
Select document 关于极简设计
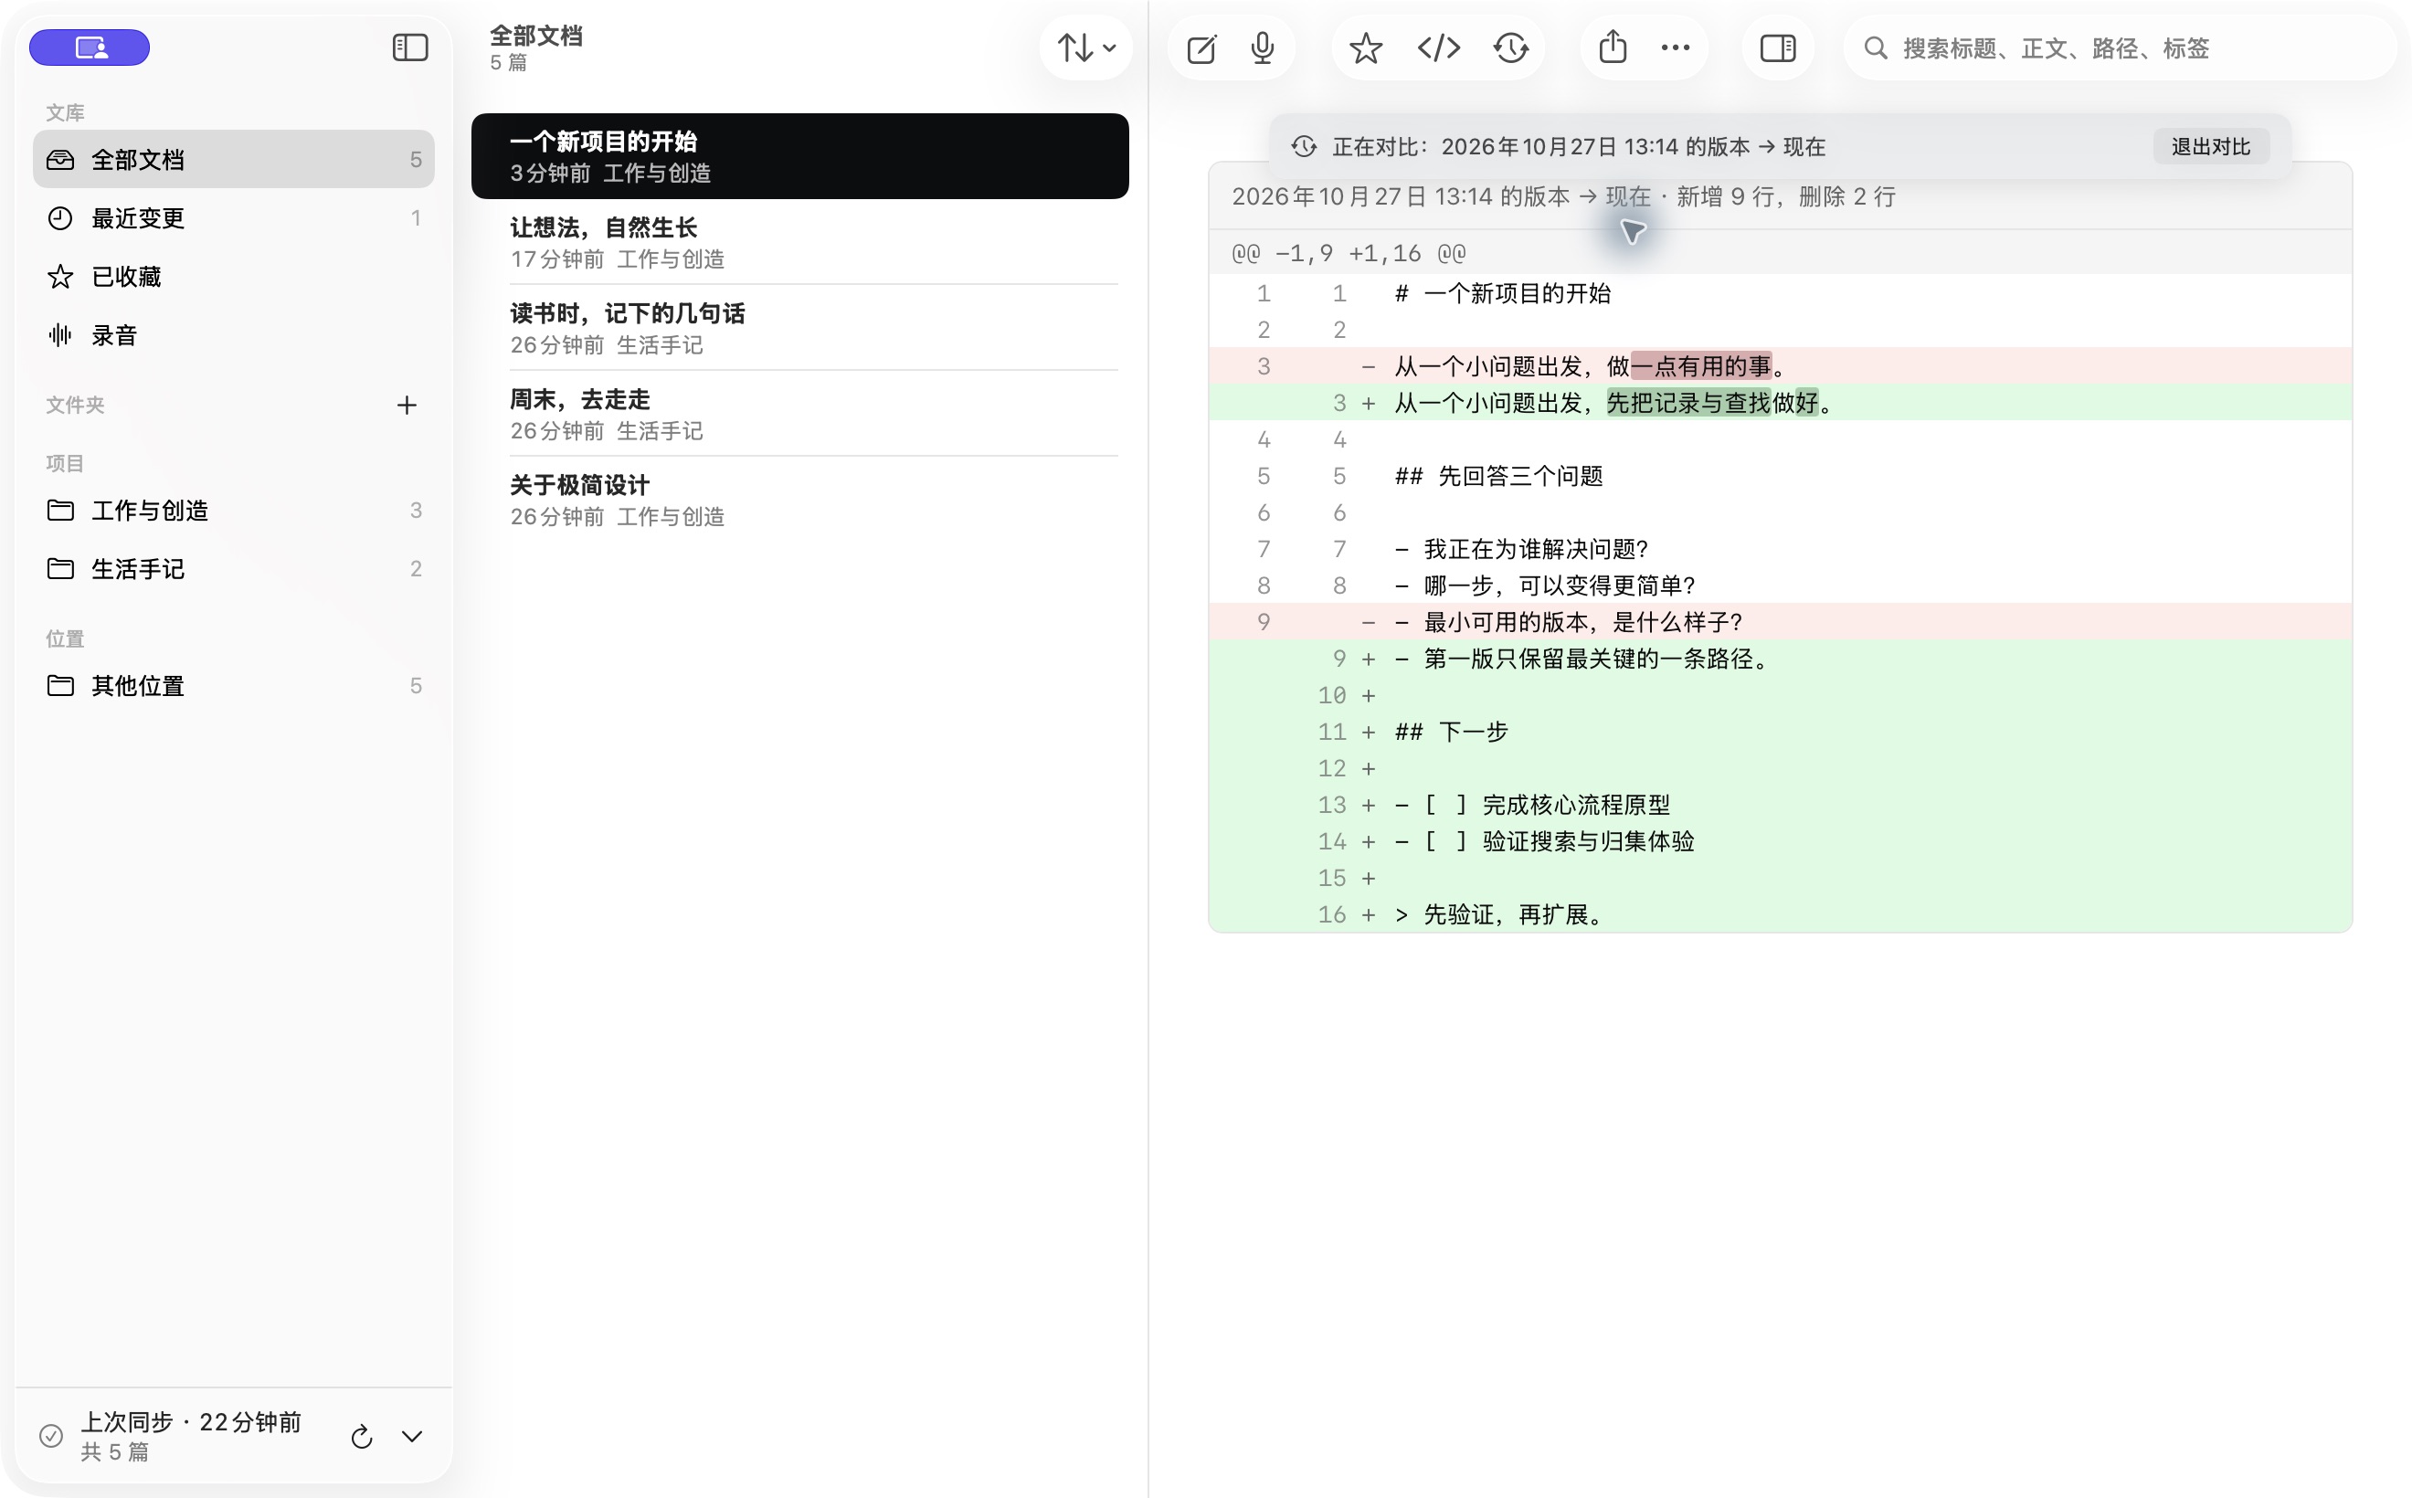[x=799, y=500]
